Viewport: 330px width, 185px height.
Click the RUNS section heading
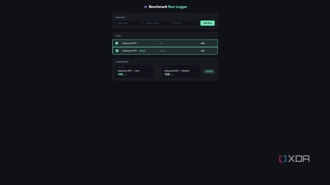click(x=118, y=36)
